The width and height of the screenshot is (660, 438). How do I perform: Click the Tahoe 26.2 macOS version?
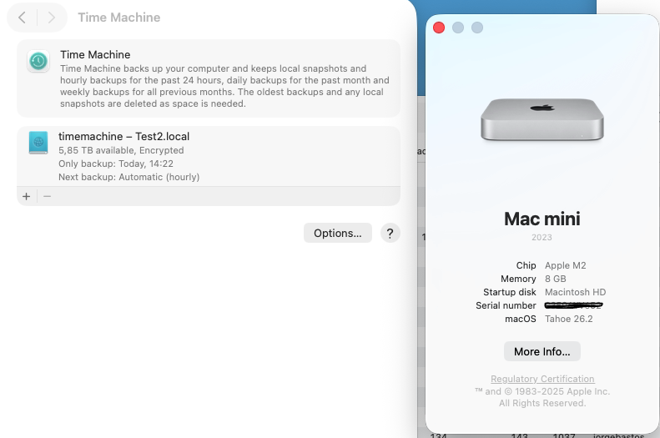pos(569,319)
